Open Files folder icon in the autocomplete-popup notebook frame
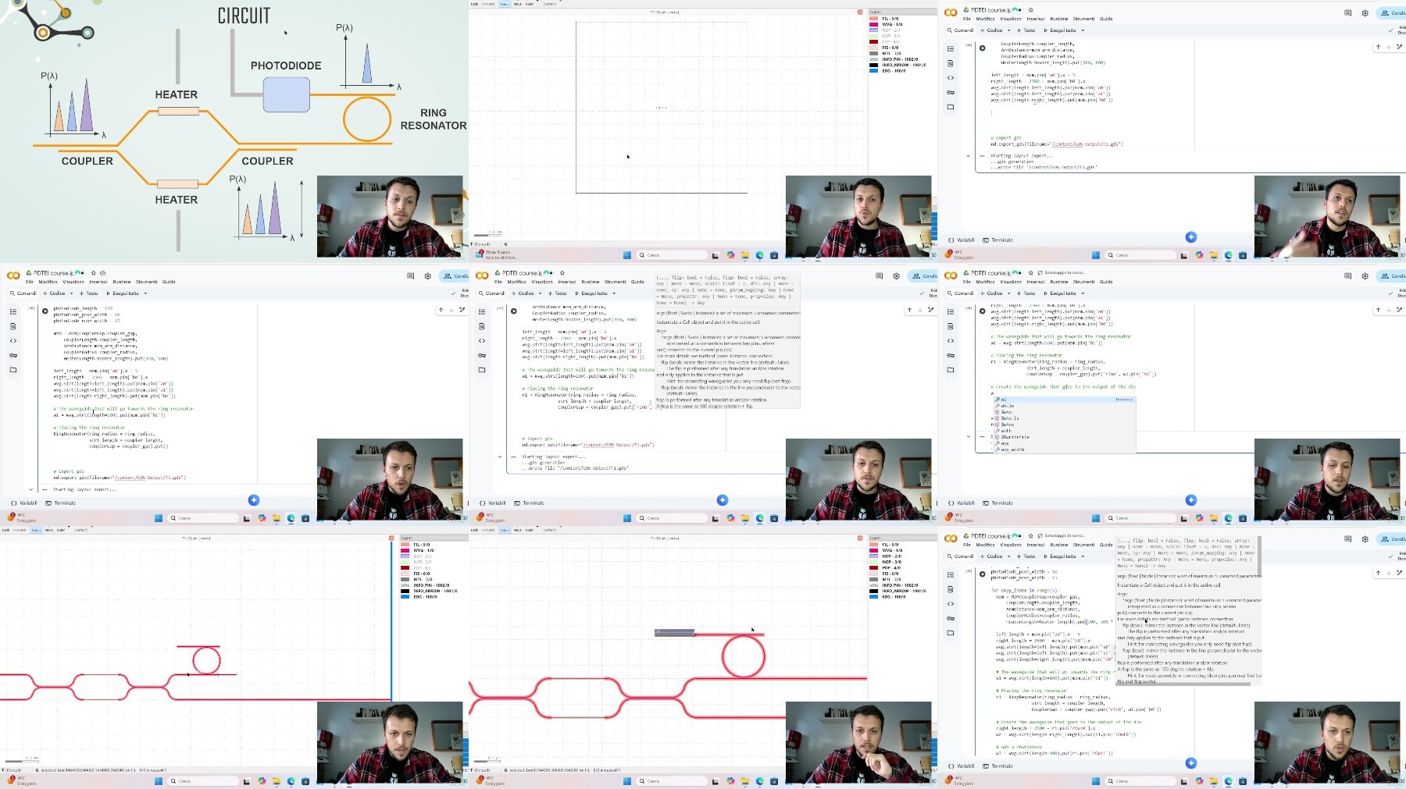The width and height of the screenshot is (1406, 789). (x=951, y=370)
